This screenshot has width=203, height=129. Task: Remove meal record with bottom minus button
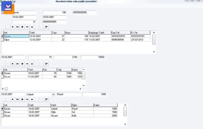click(27, 99)
